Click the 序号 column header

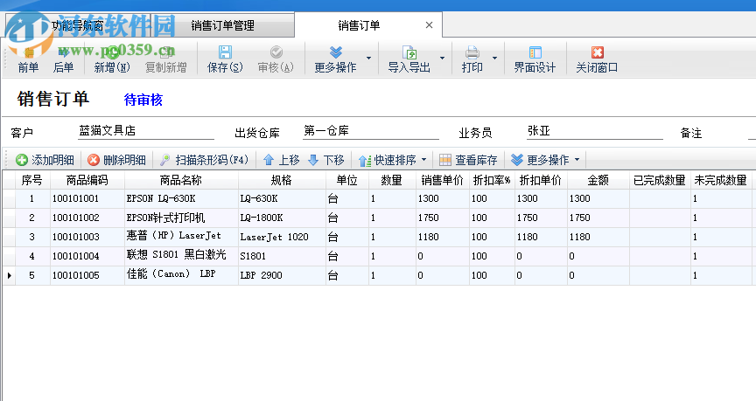[32, 180]
